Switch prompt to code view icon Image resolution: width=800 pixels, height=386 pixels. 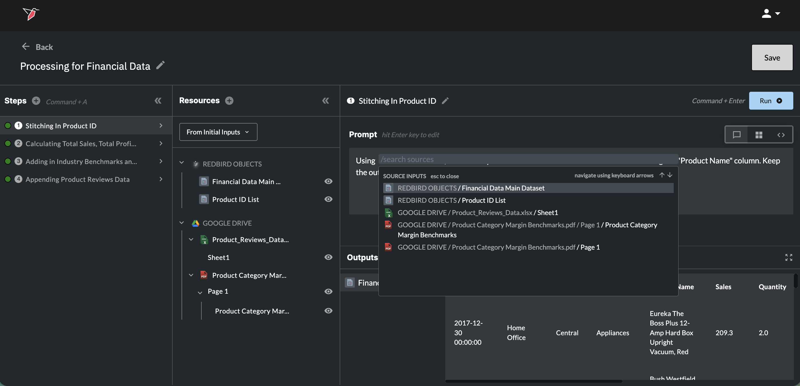781,135
